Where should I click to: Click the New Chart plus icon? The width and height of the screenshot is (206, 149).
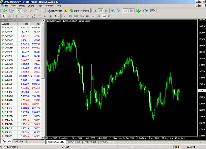pyautogui.click(x=4, y=11)
